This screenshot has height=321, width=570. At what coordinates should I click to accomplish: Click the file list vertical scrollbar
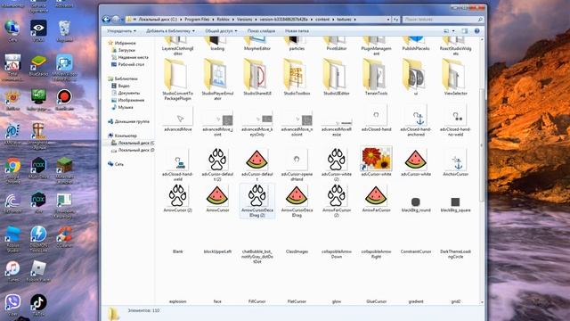coord(482,145)
